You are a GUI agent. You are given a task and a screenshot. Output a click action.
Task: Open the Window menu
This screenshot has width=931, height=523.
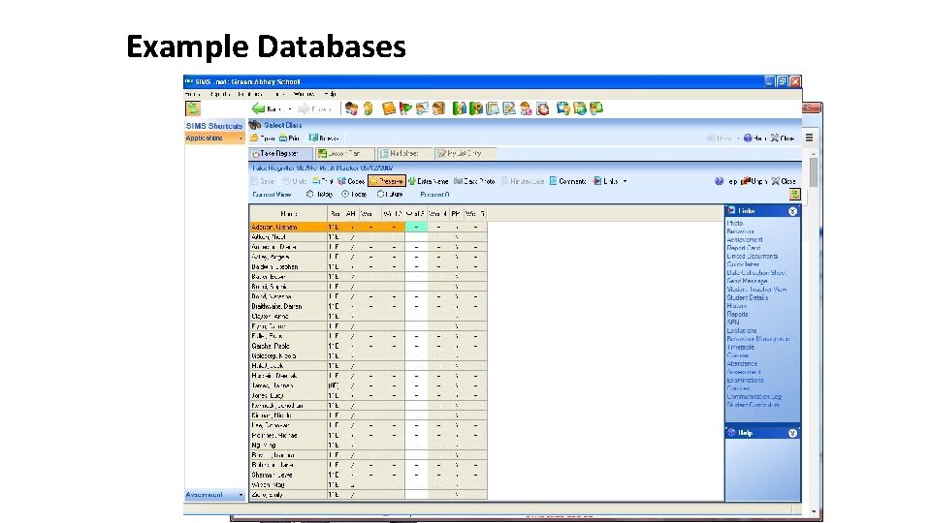pos(304,94)
